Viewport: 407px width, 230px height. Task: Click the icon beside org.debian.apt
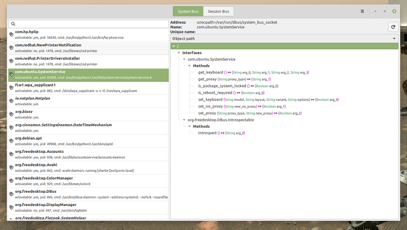point(11,141)
